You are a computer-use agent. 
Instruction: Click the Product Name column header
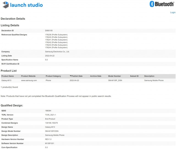7,76
